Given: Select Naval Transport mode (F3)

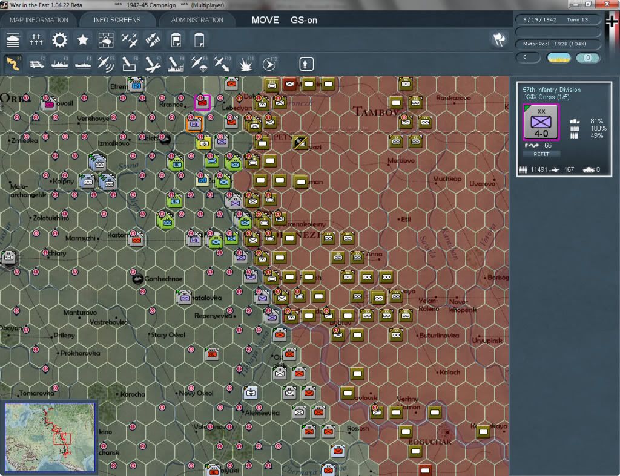Looking at the screenshot, I should (x=60, y=64).
